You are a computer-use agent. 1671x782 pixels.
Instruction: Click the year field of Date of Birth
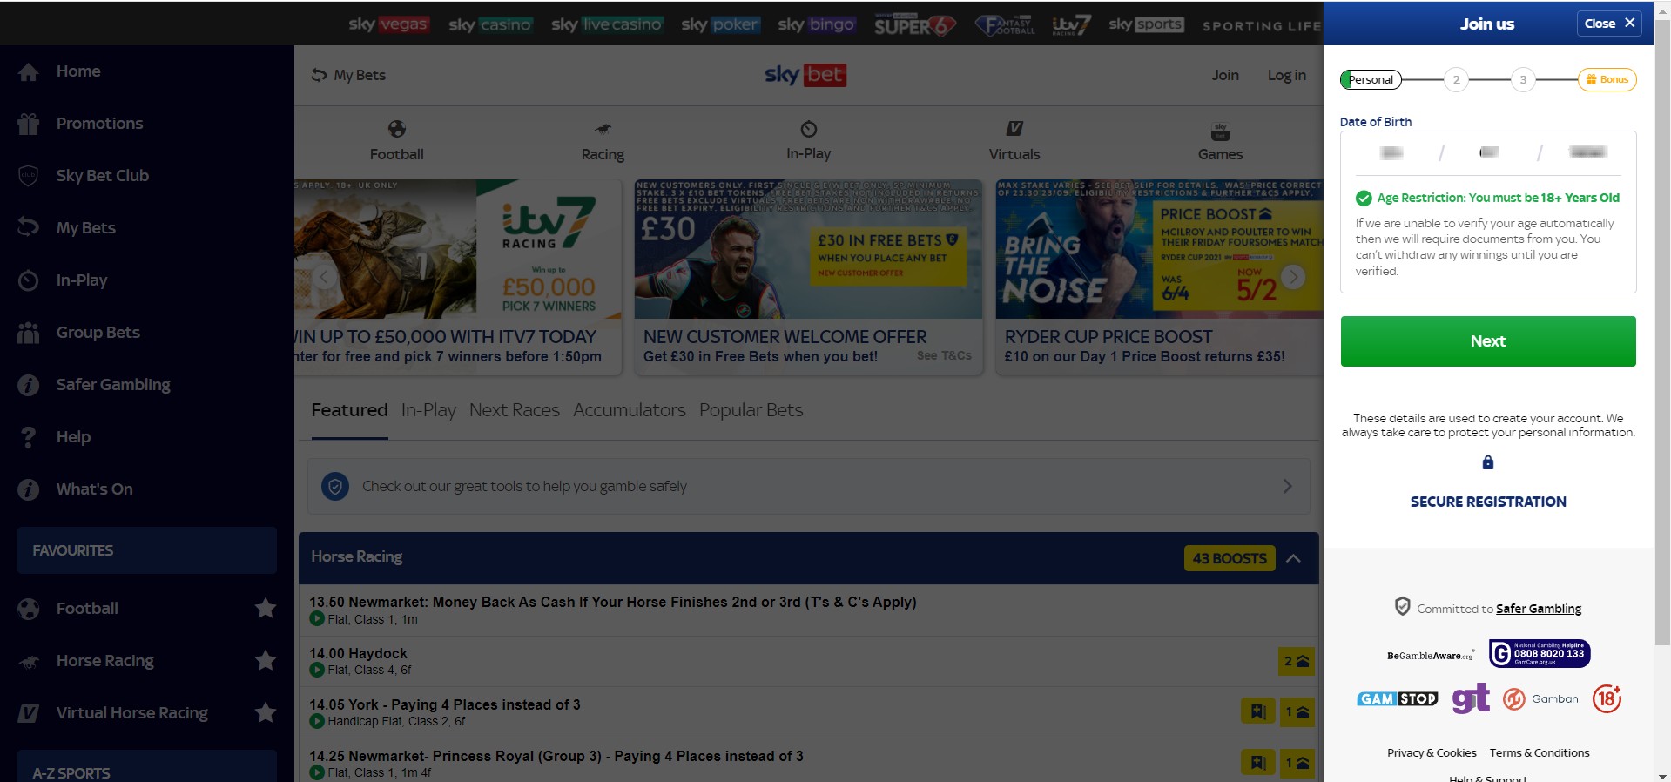[1587, 153]
